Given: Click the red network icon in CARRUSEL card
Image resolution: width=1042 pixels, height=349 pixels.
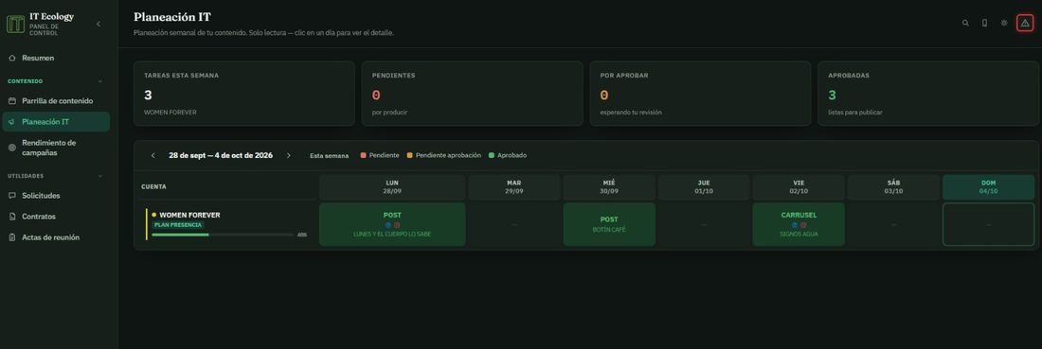Looking at the screenshot, I should [802, 225].
